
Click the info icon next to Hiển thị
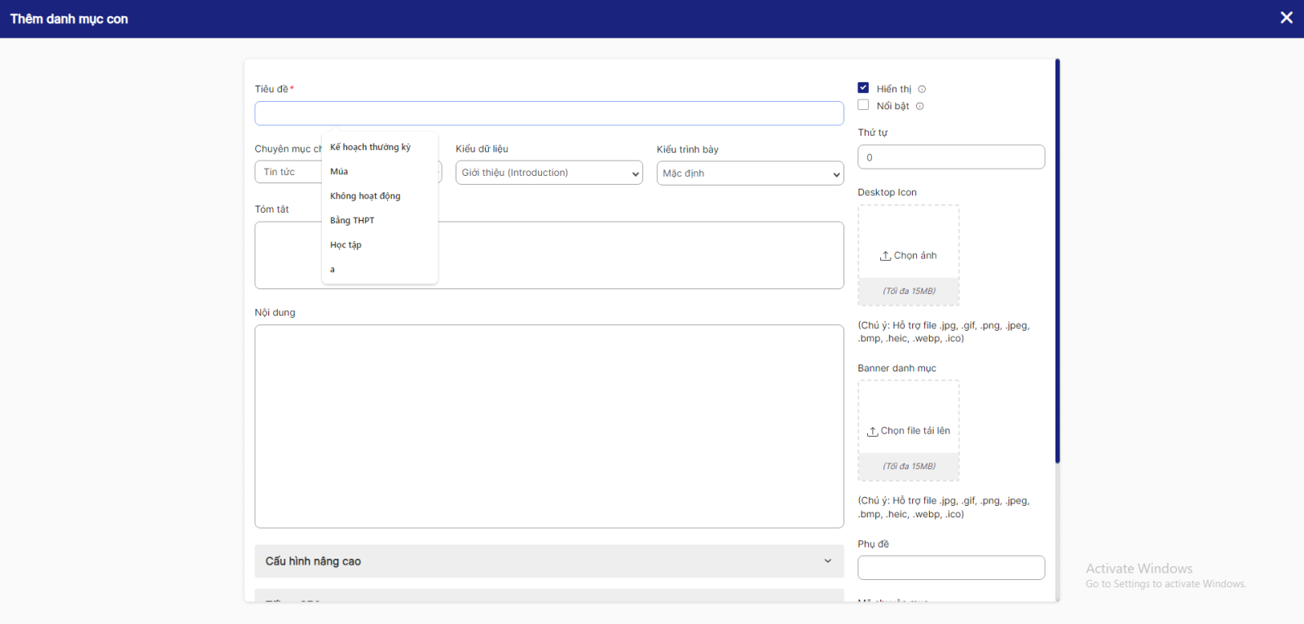coord(922,90)
